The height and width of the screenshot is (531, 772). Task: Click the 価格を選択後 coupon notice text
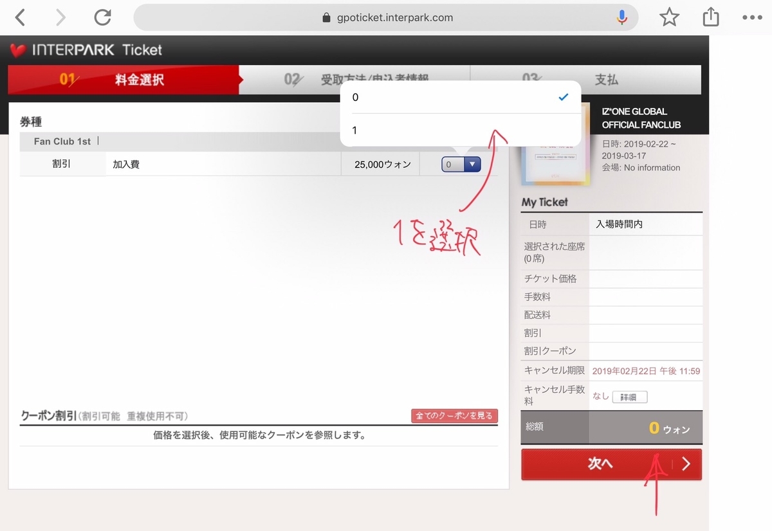tap(260, 435)
